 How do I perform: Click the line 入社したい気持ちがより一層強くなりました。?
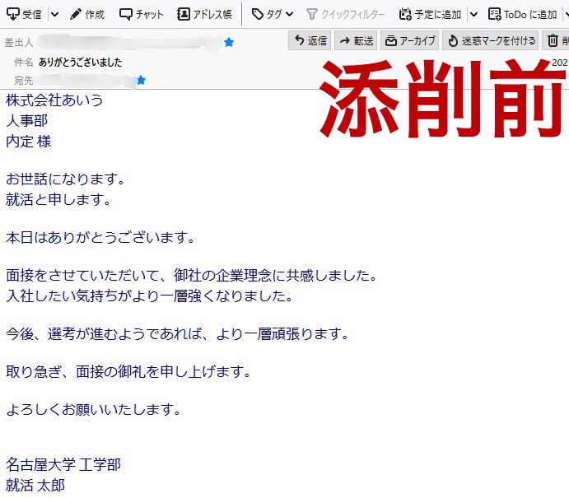click(150, 296)
